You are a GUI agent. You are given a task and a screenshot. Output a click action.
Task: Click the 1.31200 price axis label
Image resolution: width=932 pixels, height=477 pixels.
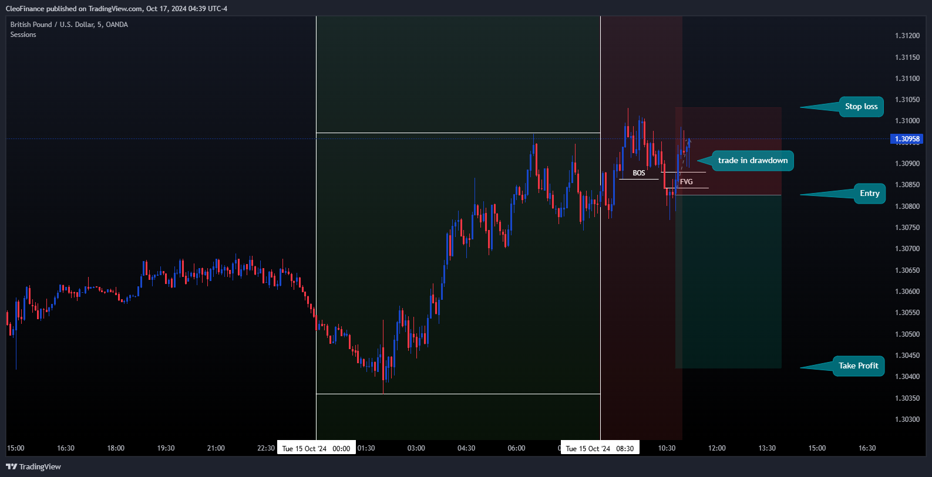[907, 36]
